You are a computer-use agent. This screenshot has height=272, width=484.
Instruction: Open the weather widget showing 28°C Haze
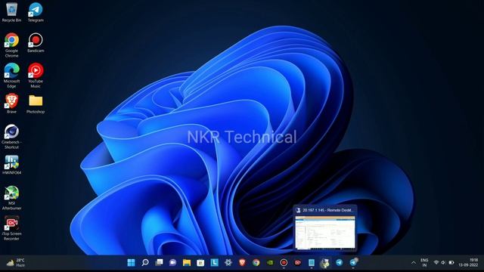(15, 262)
